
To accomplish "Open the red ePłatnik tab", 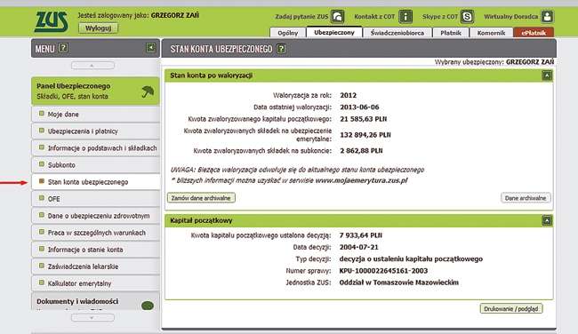I will tap(534, 33).
